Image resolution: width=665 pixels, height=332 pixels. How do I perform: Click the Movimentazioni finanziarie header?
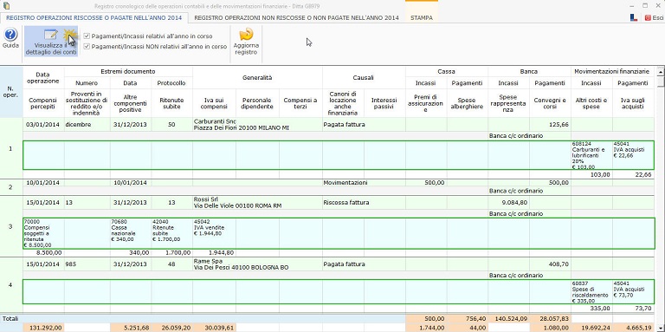pyautogui.click(x=612, y=72)
